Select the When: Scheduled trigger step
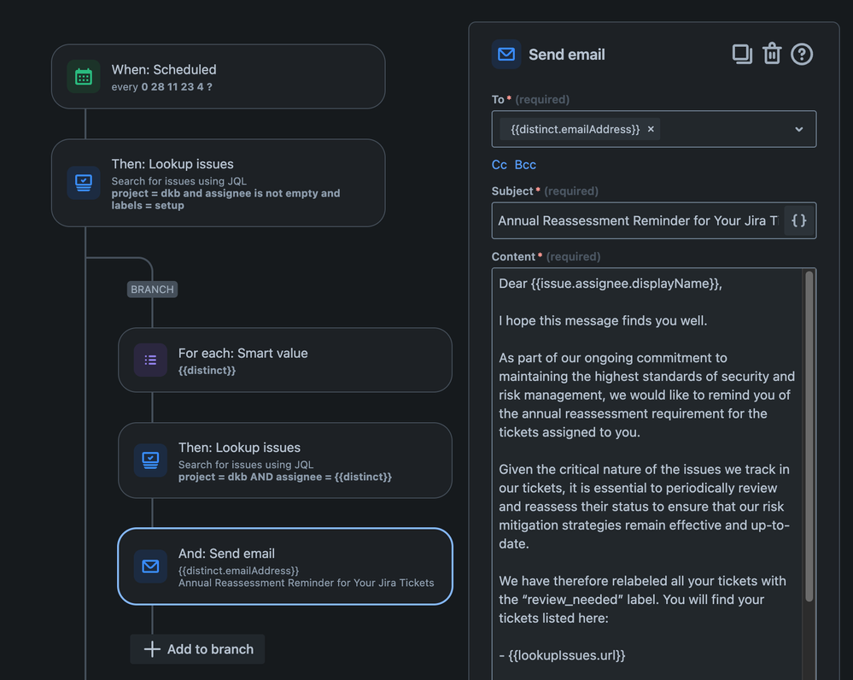 point(218,76)
